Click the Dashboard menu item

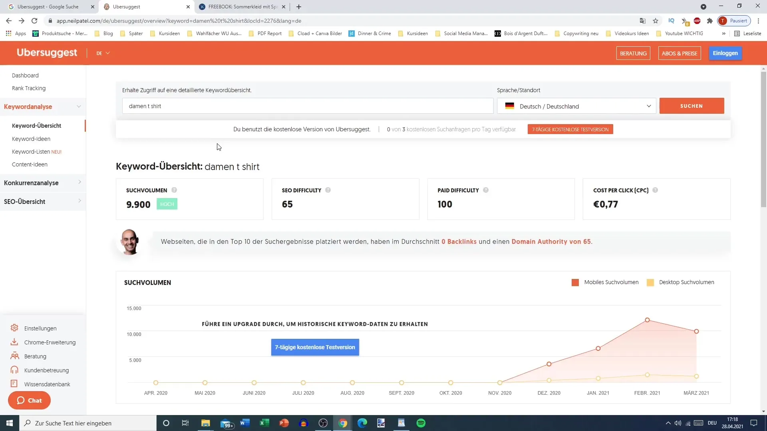[x=25, y=75]
